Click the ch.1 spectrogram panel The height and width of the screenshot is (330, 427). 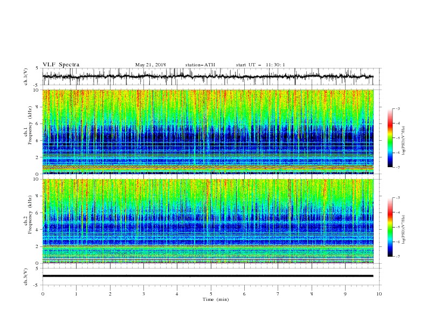click(208, 132)
